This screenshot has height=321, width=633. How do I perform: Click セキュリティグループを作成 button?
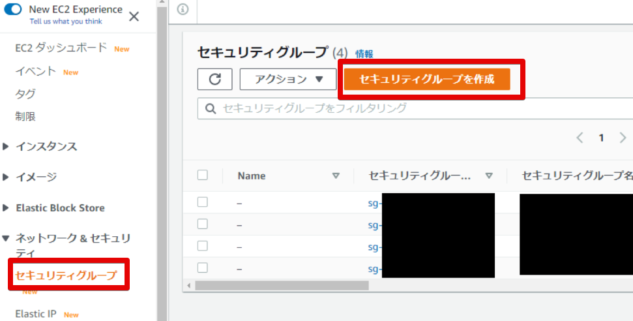tap(427, 79)
